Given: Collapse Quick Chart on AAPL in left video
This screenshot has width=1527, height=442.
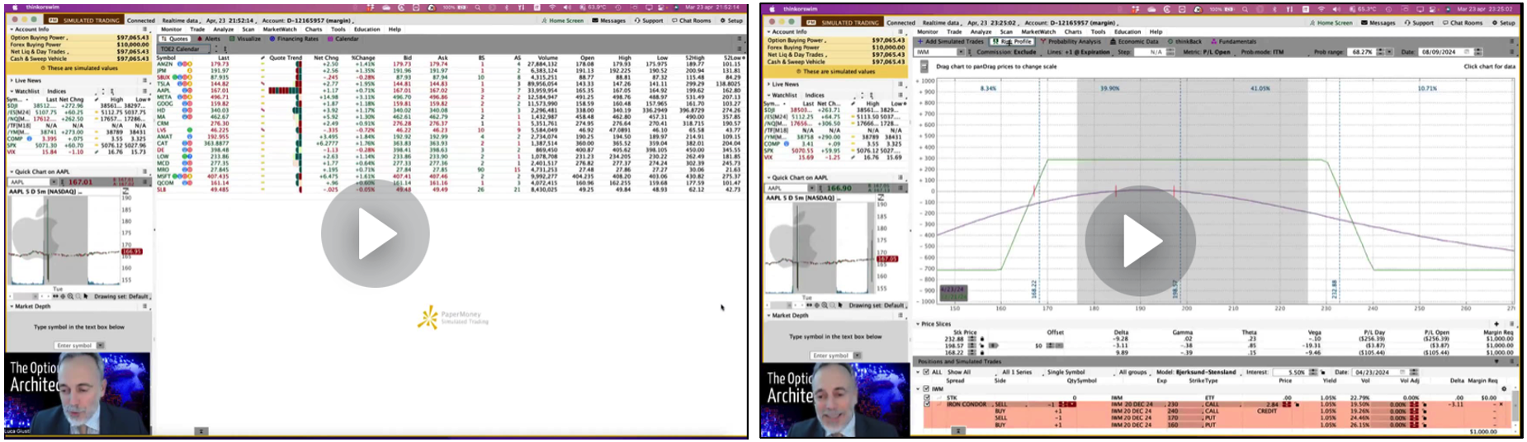Looking at the screenshot, I should pyautogui.click(x=12, y=172).
